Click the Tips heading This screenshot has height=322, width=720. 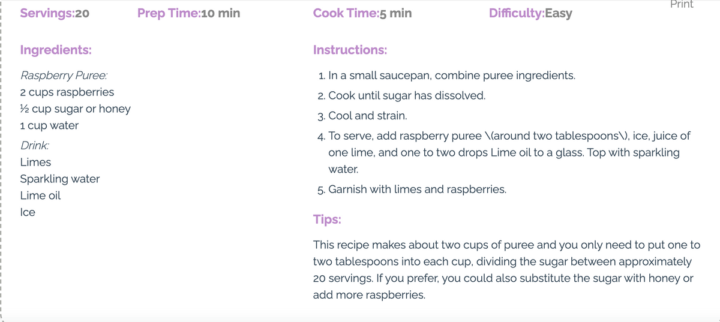[327, 219]
